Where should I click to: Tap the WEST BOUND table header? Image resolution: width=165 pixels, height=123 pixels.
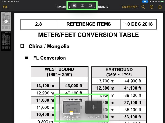59,72
